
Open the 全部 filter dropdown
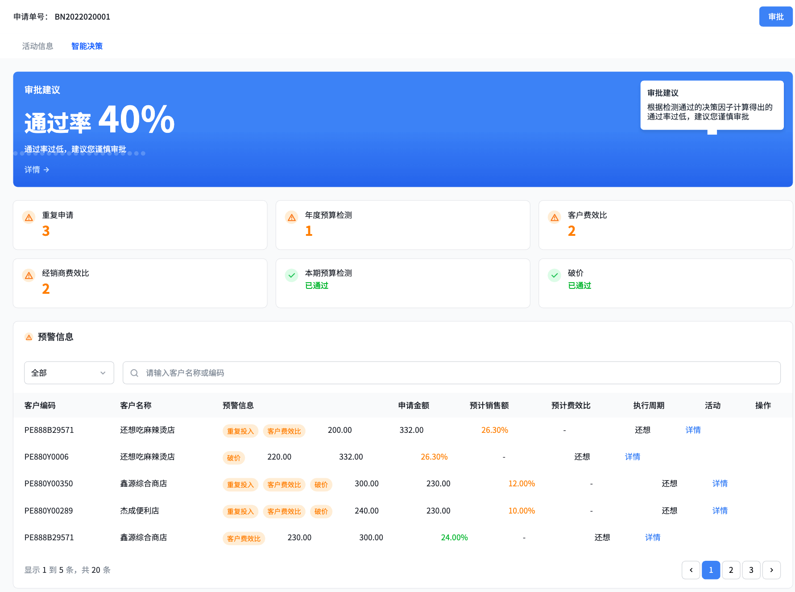(69, 373)
